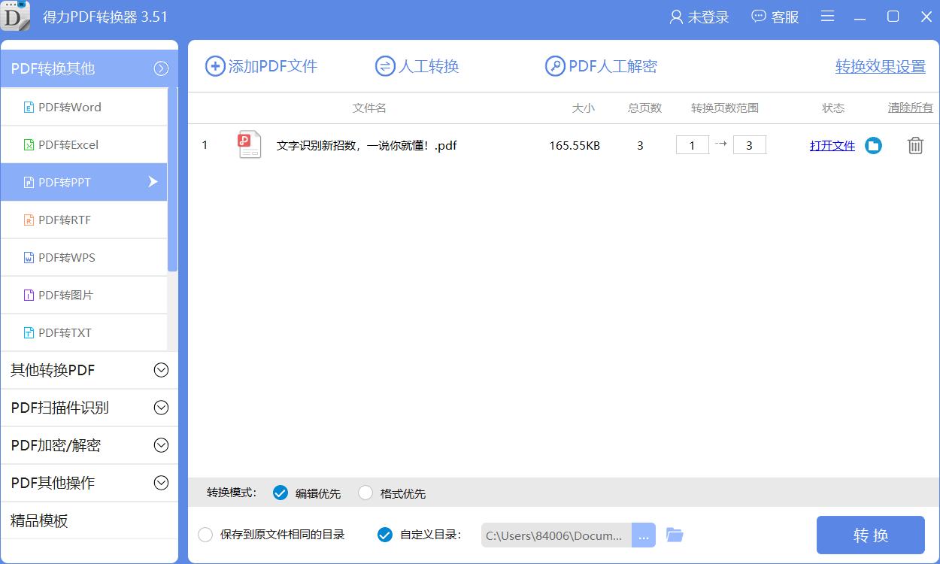Click the sidebar vertical scrollbar
The width and height of the screenshot is (940, 564).
click(172, 180)
